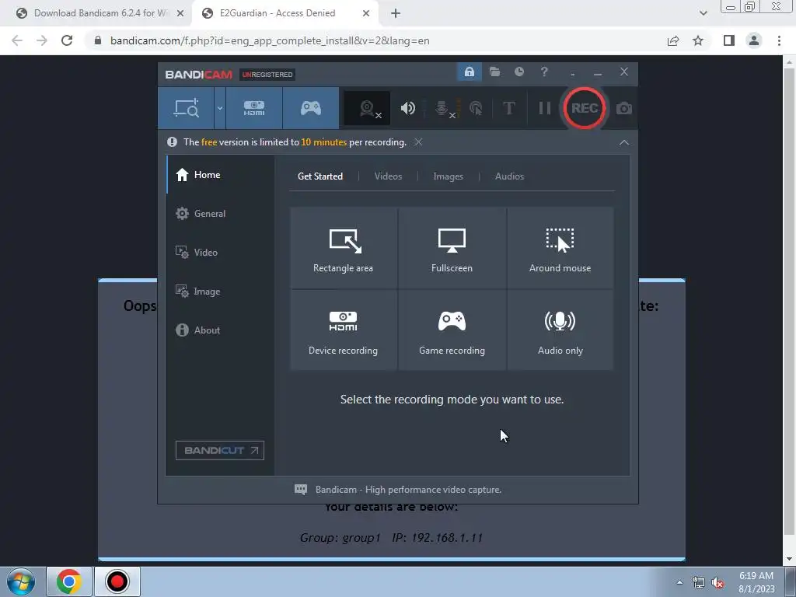Open About section in sidebar
Screen dimensions: 796x597
(220, 330)
